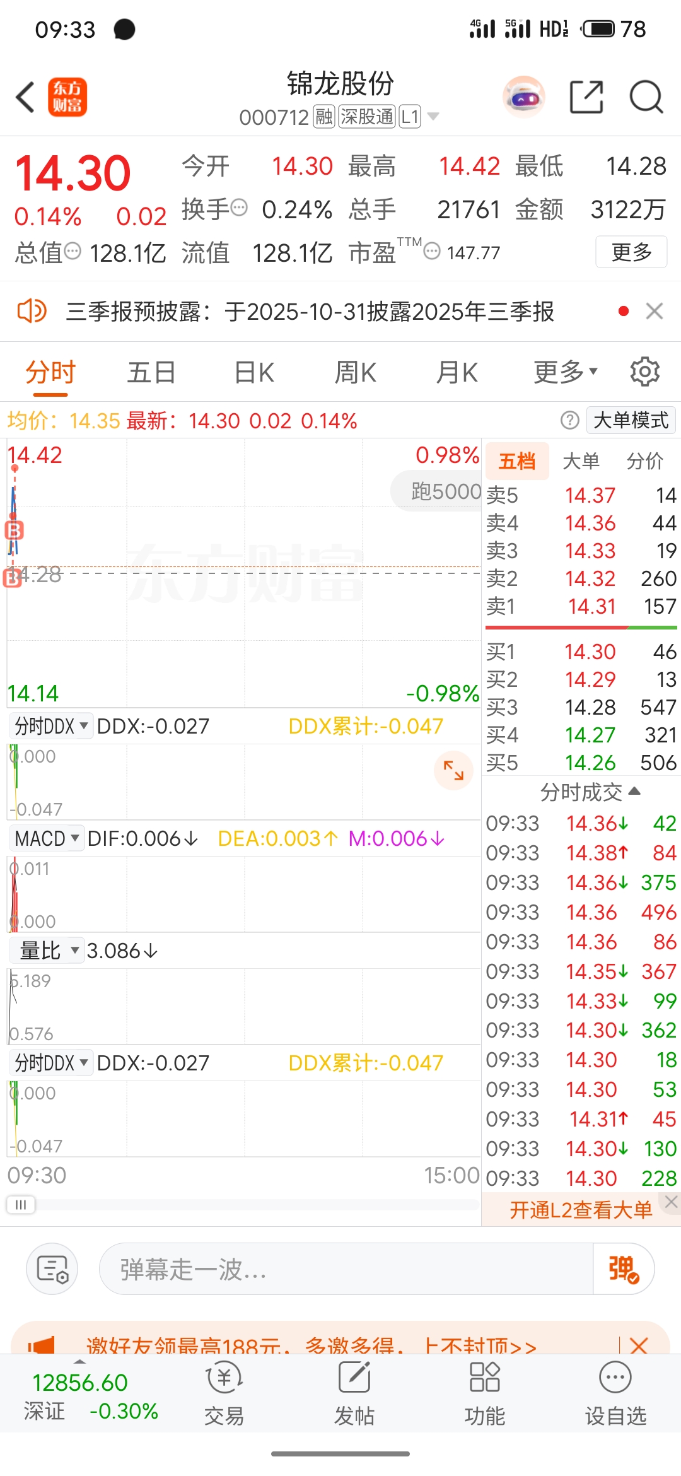The image size is (681, 1476).
Task: Tap 卖5 row at 14.37
Action: click(581, 495)
